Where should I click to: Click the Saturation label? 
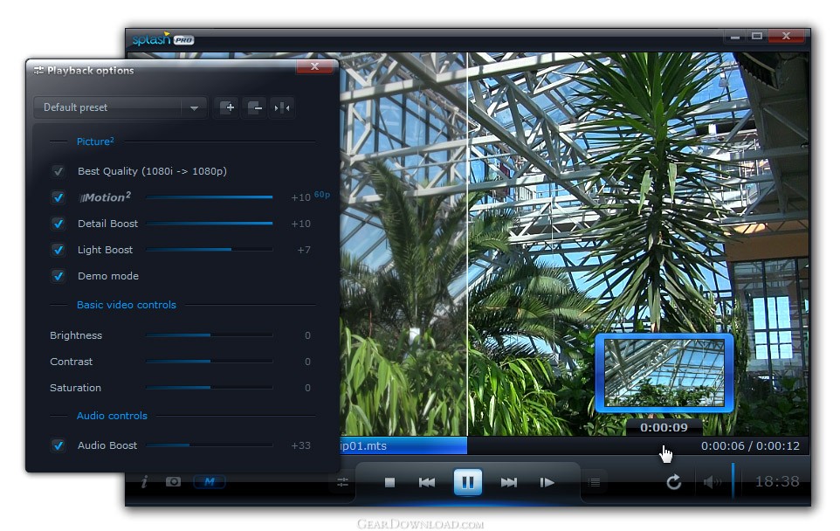(x=76, y=388)
